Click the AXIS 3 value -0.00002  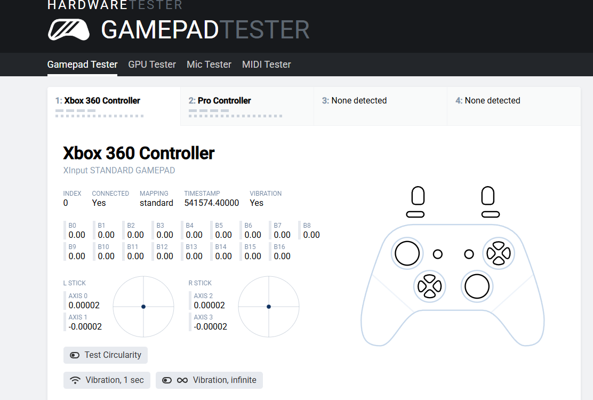(210, 326)
